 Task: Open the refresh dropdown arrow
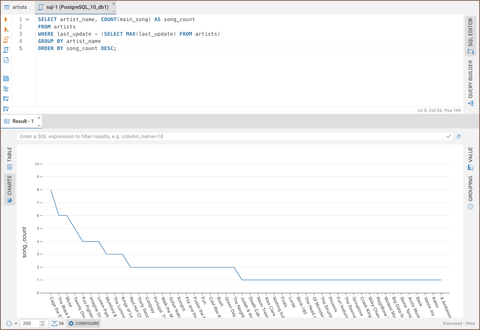click(x=16, y=324)
